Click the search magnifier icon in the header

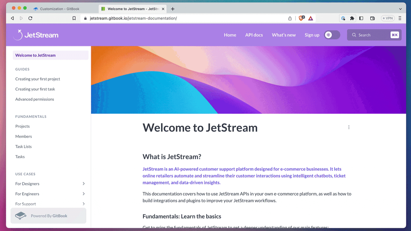[x=354, y=35]
